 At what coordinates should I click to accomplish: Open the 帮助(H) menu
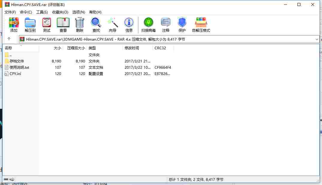95,12
